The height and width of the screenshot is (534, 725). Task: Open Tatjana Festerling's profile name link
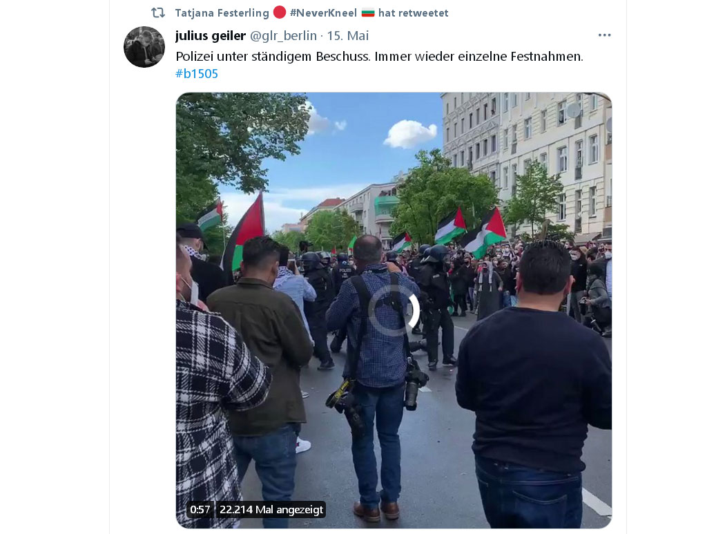click(222, 13)
